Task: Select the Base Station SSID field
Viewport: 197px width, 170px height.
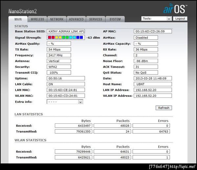Action: click(x=66, y=31)
